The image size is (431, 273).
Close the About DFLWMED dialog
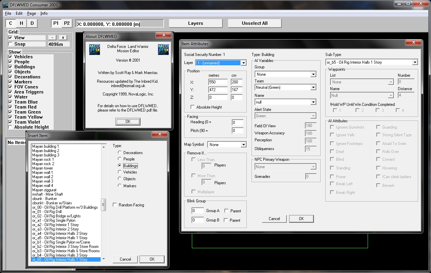(164, 35)
